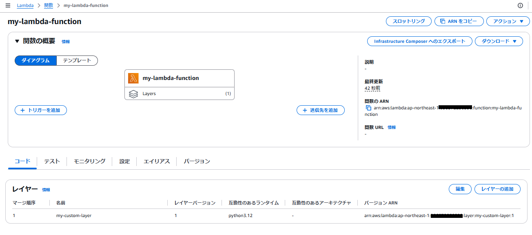
Task: Click the 関数の ARN label
Action: point(376,101)
